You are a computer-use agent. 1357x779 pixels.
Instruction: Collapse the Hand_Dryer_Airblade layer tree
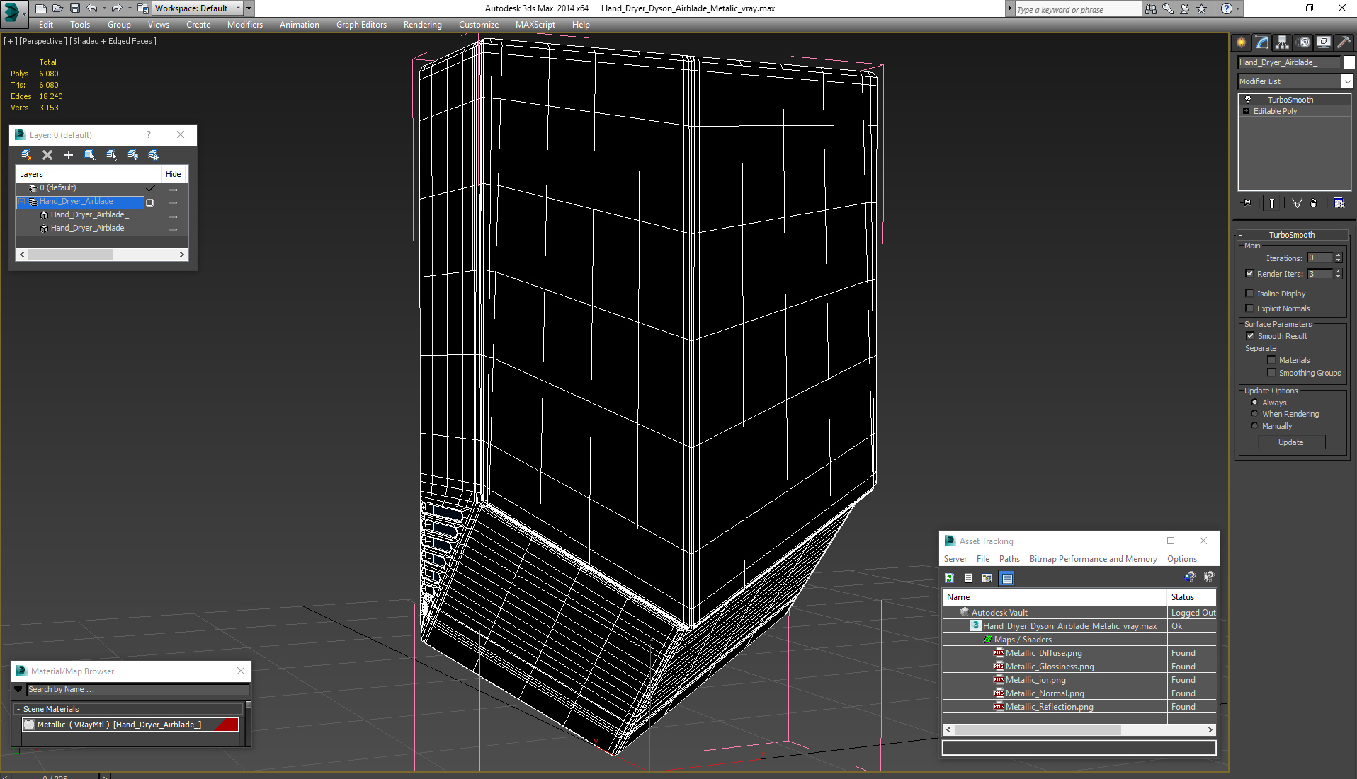(22, 202)
